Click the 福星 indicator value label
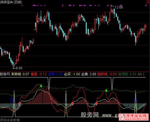This screenshot has height=122, width=150. (x=39, y=74)
